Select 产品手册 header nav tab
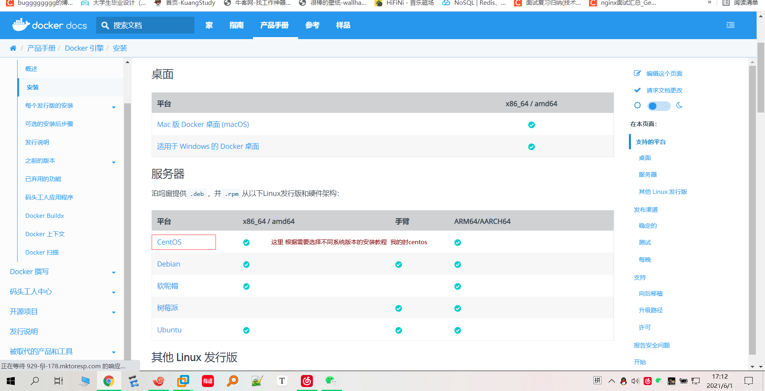Screen dimensions: 765x391 [275, 25]
